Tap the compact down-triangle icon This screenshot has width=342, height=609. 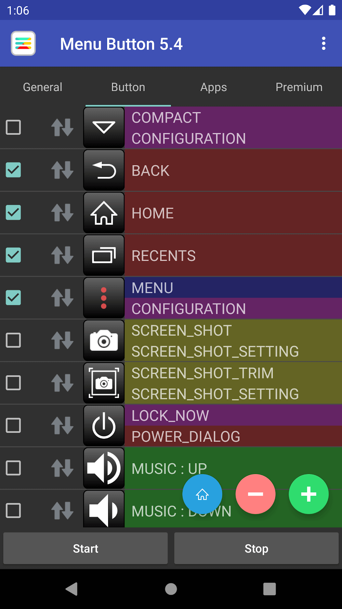(x=104, y=127)
